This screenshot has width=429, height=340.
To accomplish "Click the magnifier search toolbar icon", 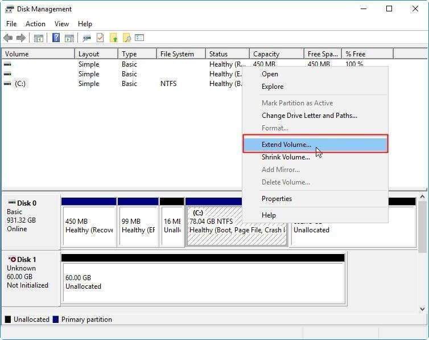I will pos(127,38).
